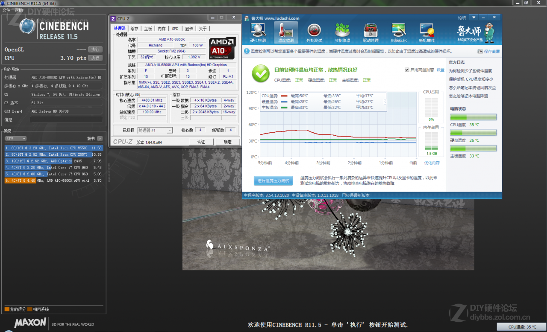547x332 pixels.
Task: Switch to CPU-Z 显卡 tab
Action: pyautogui.click(x=189, y=29)
